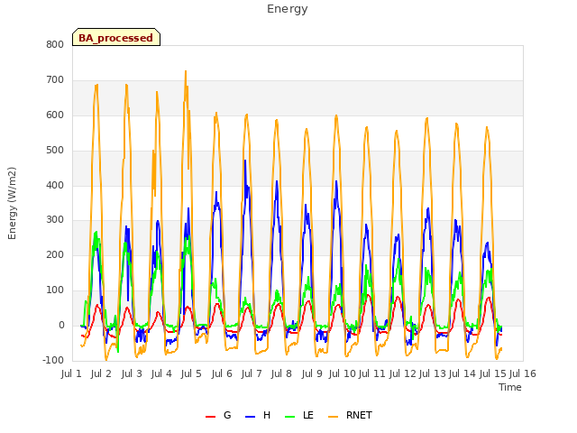
Task: Click the green LE legend swatch
Action: [x=290, y=416]
